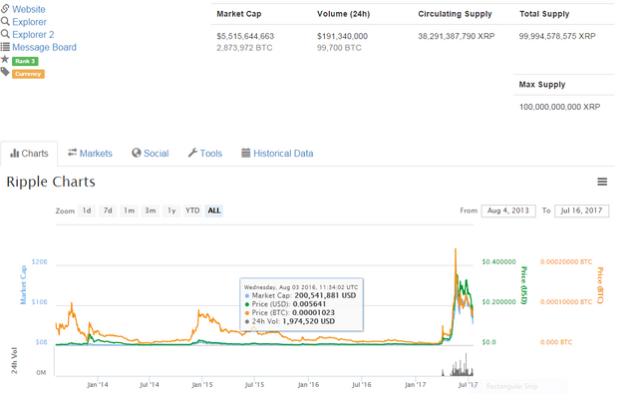The height and width of the screenshot is (404, 638).
Task: Set chart zoom to 1y
Action: tap(171, 210)
